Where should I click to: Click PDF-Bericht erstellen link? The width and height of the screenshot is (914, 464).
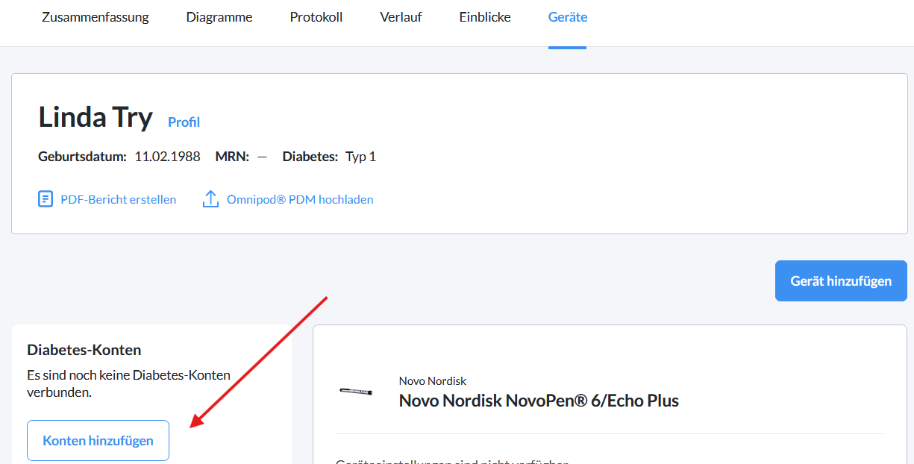point(119,200)
